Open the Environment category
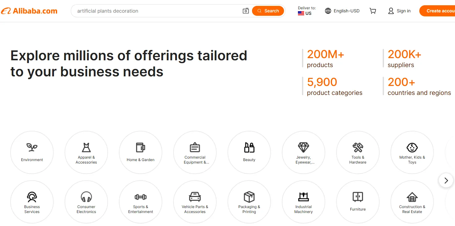This screenshot has width=455, height=226. [32, 152]
